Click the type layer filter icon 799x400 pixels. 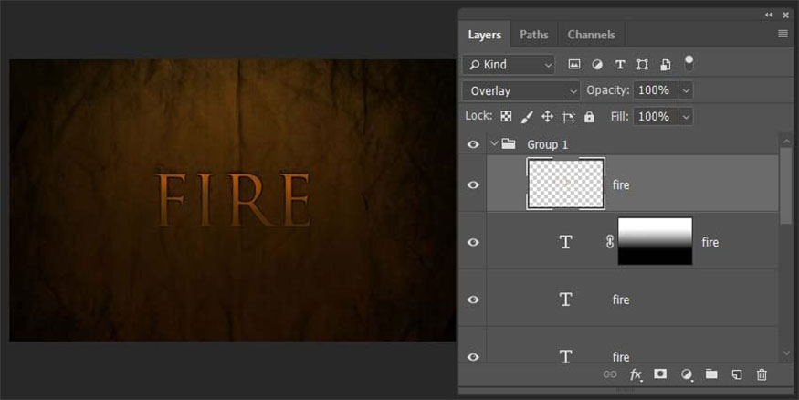click(x=620, y=65)
